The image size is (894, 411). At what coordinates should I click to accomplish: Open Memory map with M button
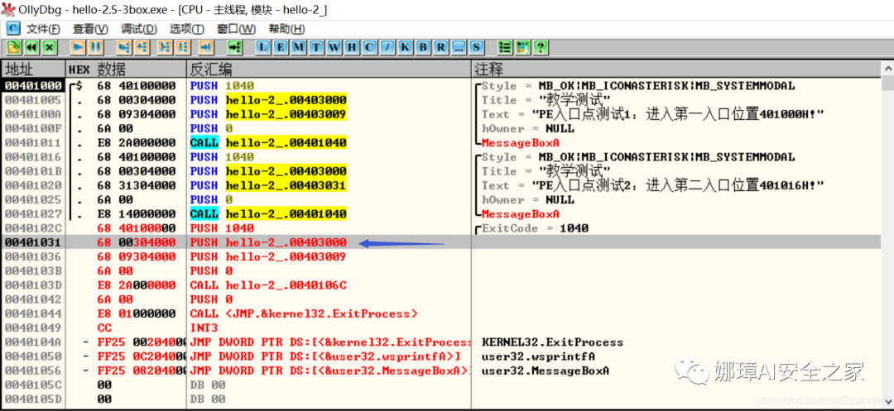(298, 47)
